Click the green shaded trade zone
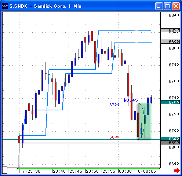Image resolution: width=182 pixels, height=176 pixels. click(x=145, y=121)
